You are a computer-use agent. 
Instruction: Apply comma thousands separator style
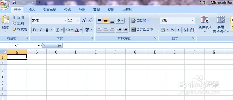pyautogui.click(x=179, y=30)
